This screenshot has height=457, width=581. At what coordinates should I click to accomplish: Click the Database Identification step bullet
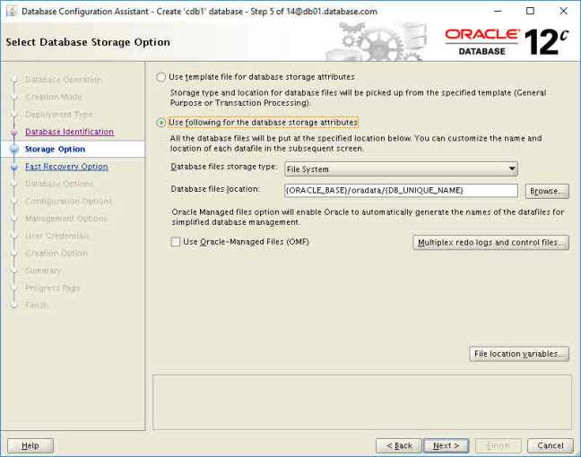tap(14, 132)
